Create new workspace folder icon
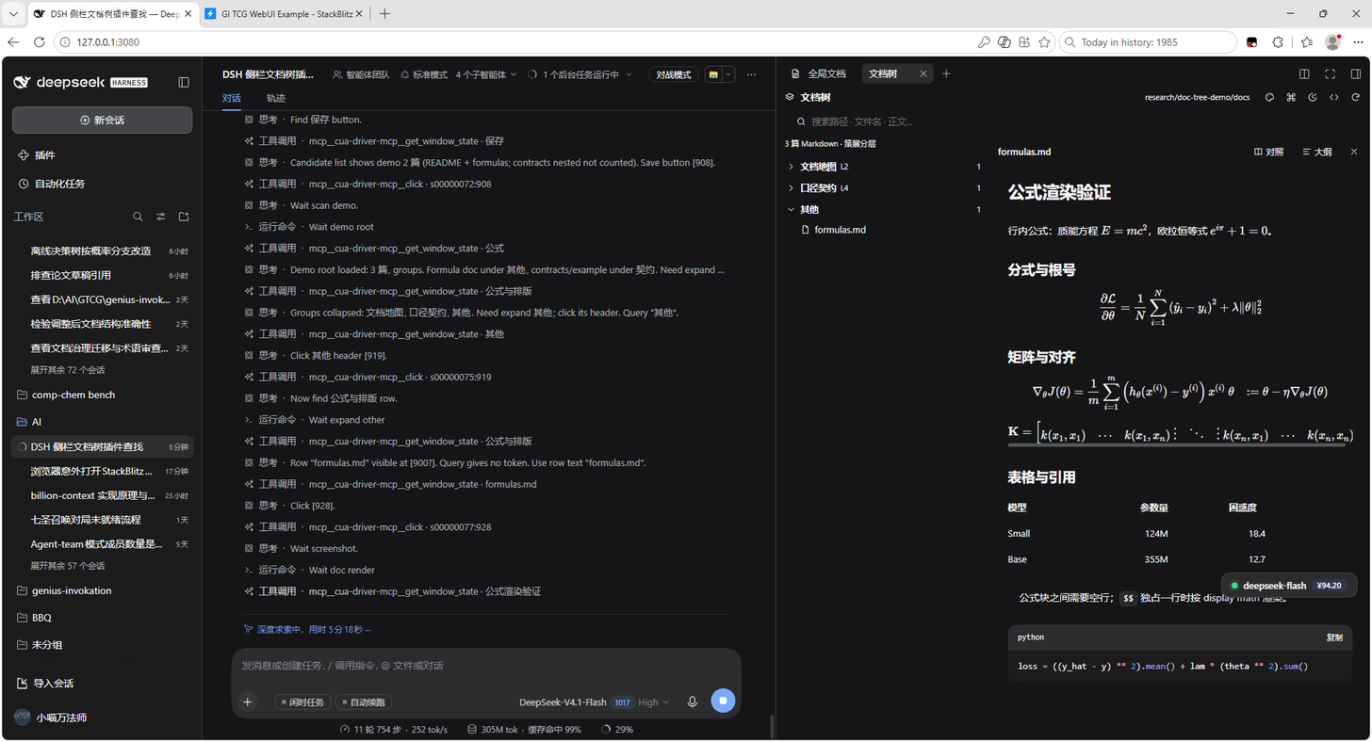The width and height of the screenshot is (1372, 742). [x=184, y=217]
